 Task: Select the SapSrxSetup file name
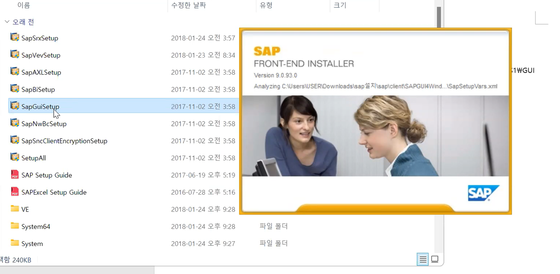(x=40, y=38)
